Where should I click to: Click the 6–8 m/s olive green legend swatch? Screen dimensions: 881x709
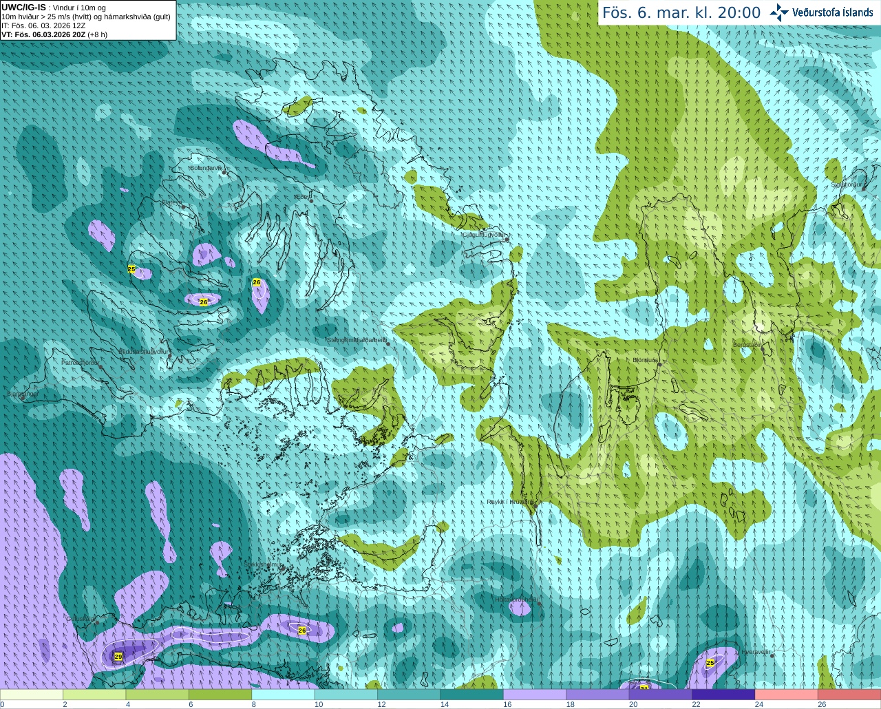pos(220,695)
